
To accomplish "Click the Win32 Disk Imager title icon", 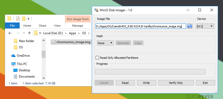I will pyautogui.click(x=96, y=10).
